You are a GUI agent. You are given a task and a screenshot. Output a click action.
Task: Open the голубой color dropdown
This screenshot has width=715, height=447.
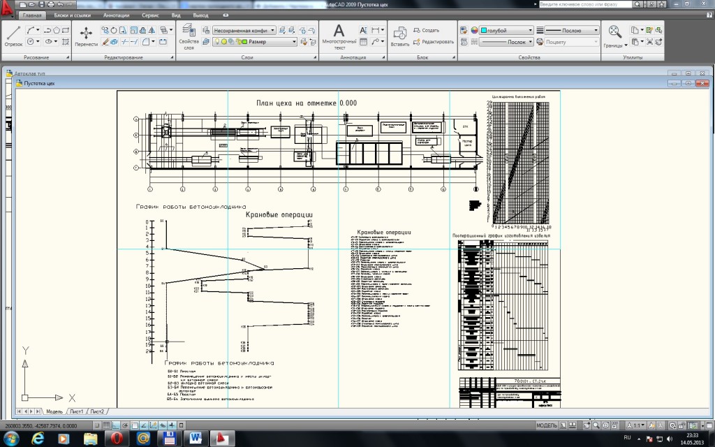pyautogui.click(x=507, y=30)
